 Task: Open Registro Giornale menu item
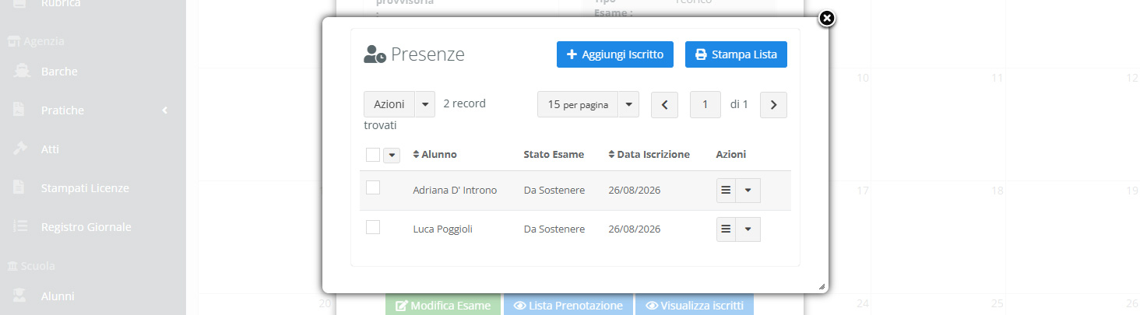86,227
